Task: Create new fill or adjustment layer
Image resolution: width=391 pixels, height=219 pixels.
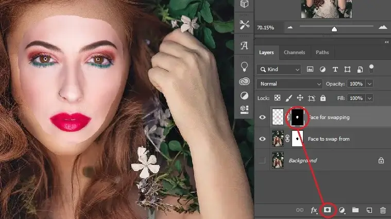Action: pyautogui.click(x=342, y=210)
